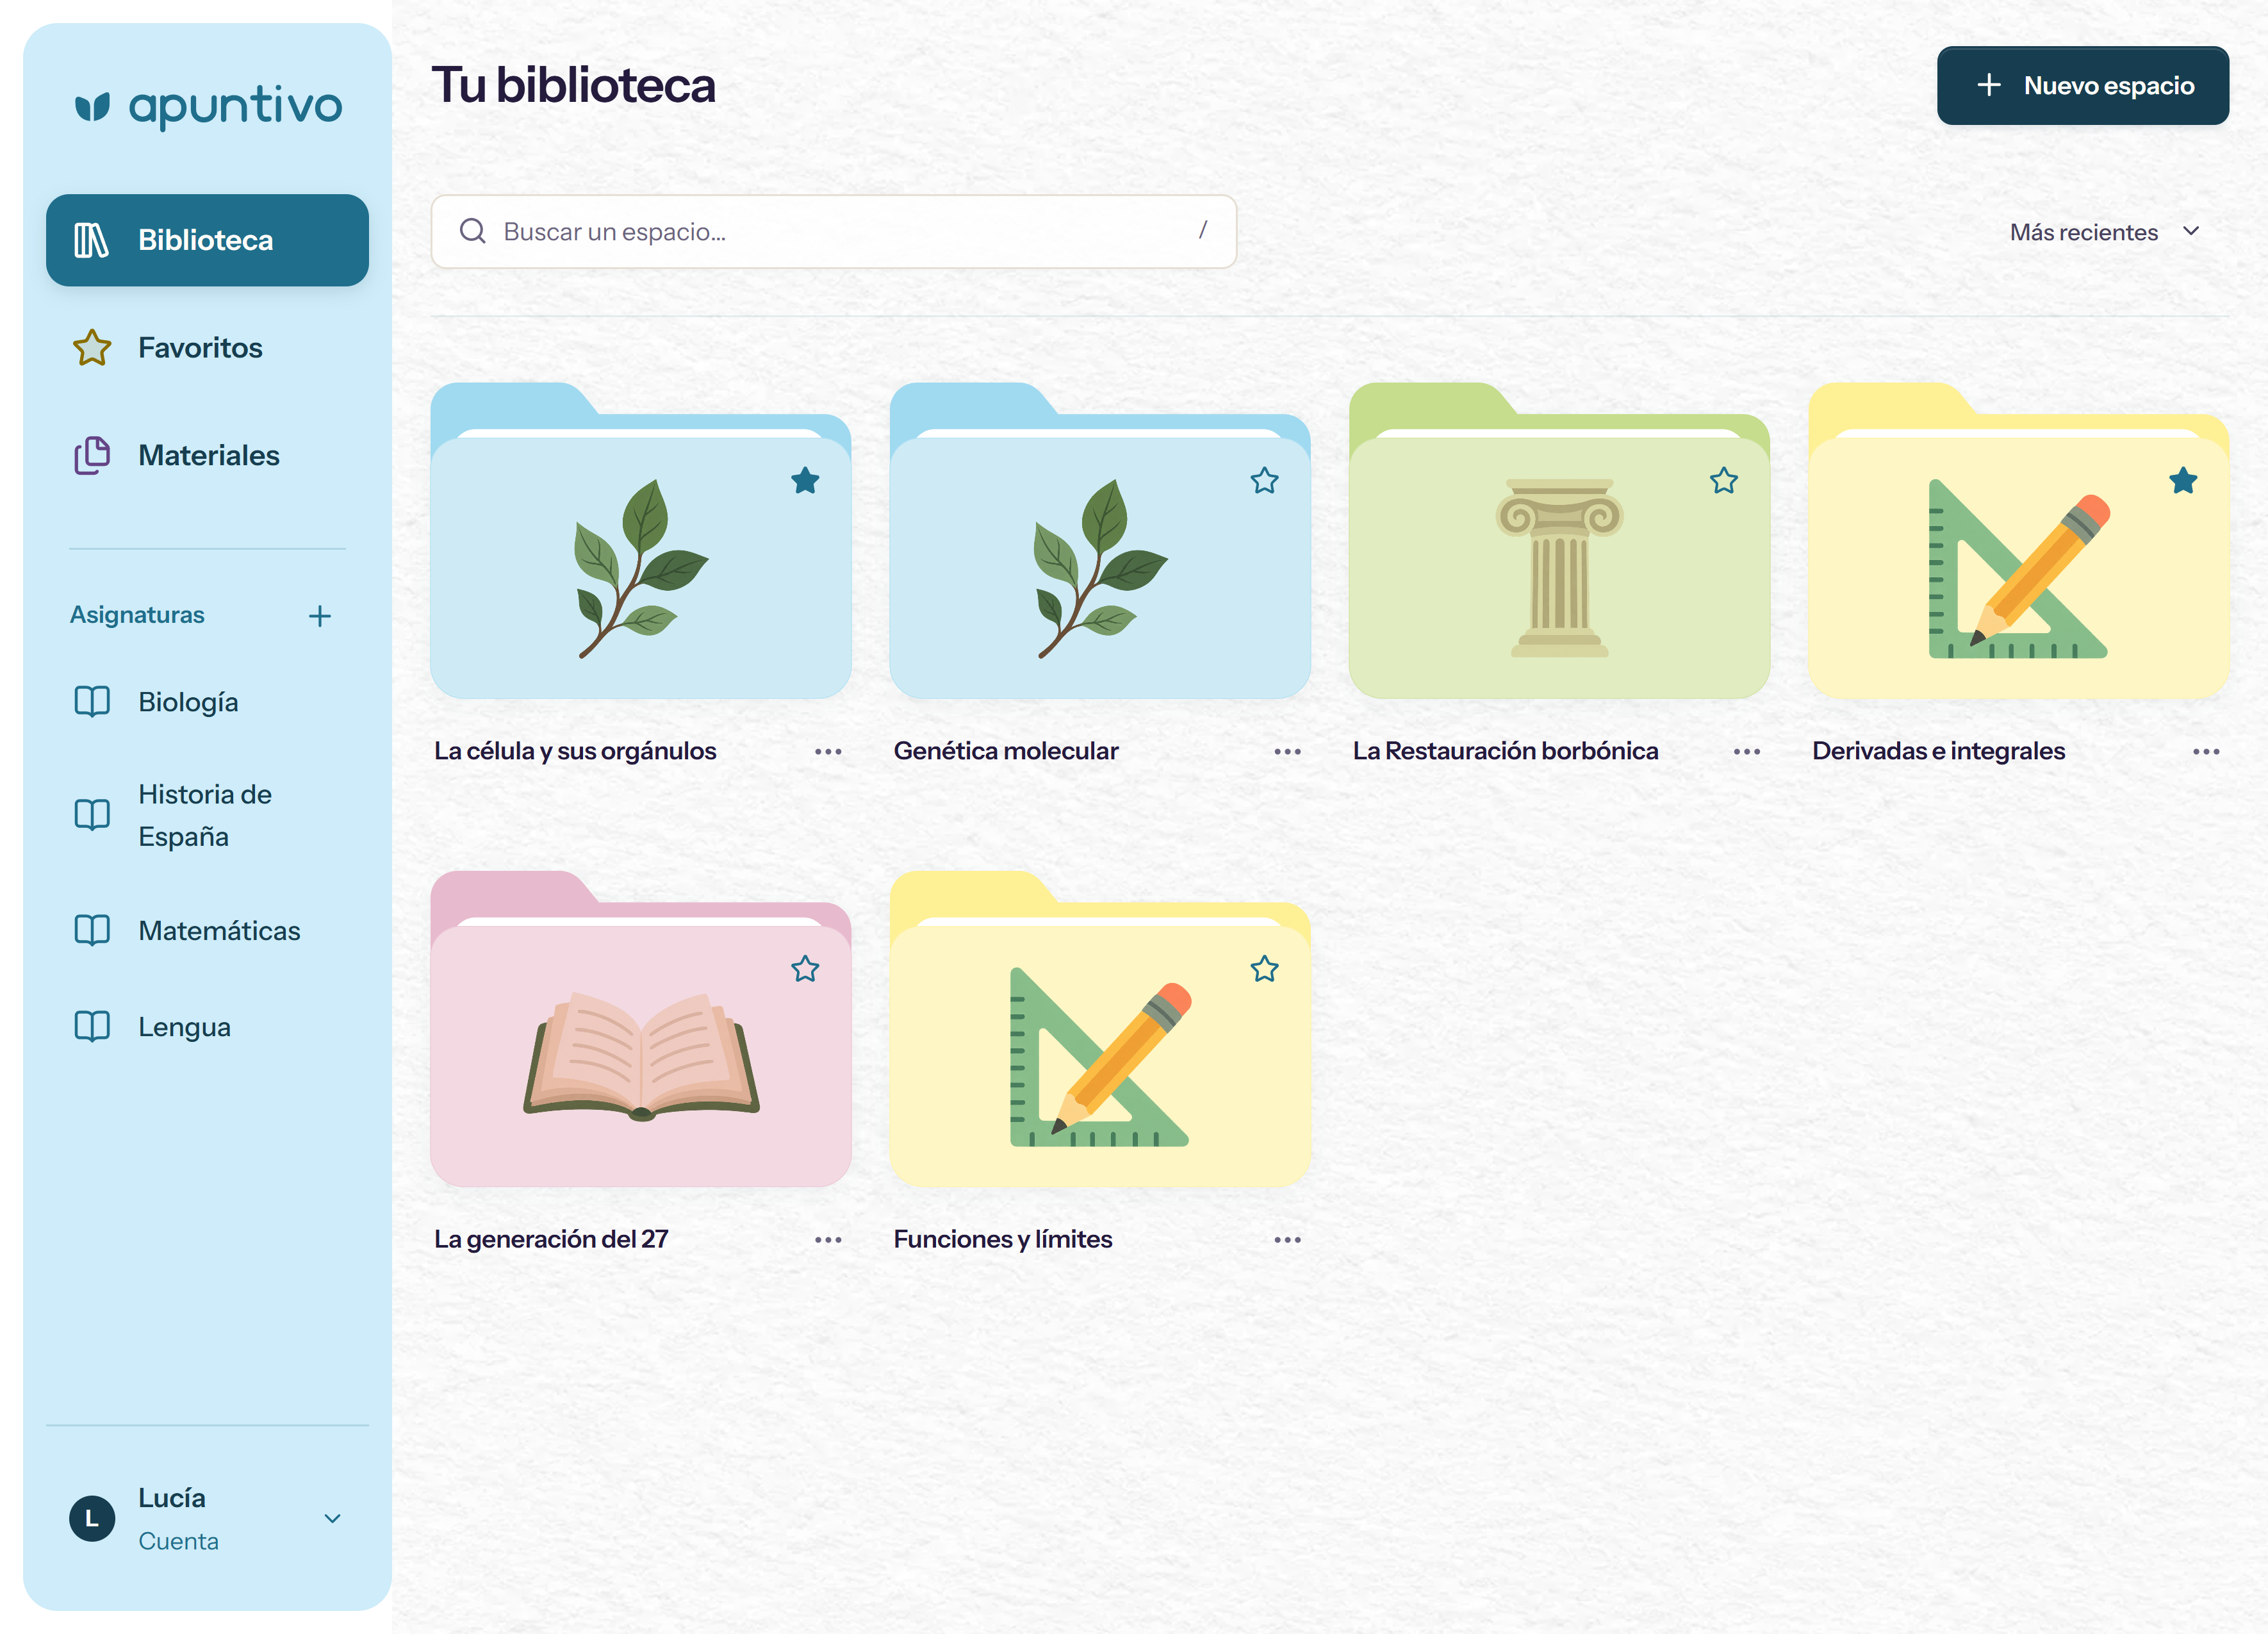This screenshot has width=2268, height=1634.
Task: Click the search magnifier icon
Action: tap(472, 231)
